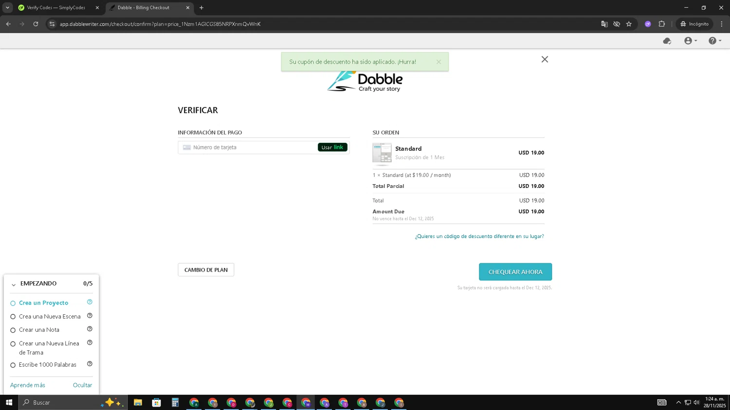Click the Standard plan thumbnail
This screenshot has width=730, height=410.
tap(382, 153)
